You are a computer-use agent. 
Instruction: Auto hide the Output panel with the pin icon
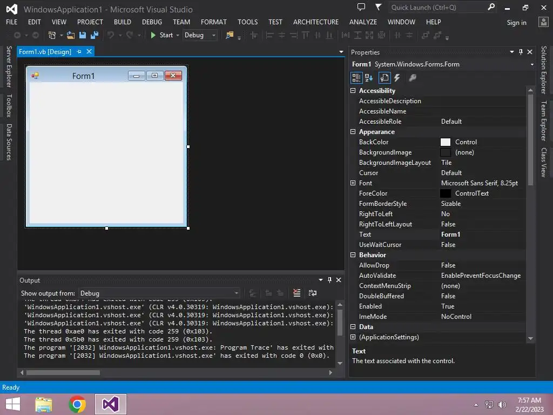click(330, 280)
